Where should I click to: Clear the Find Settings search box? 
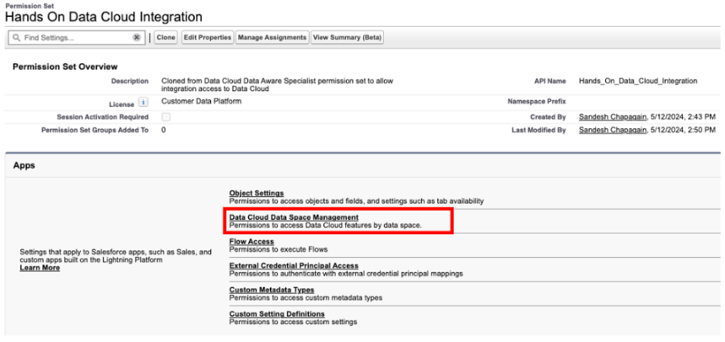[137, 38]
